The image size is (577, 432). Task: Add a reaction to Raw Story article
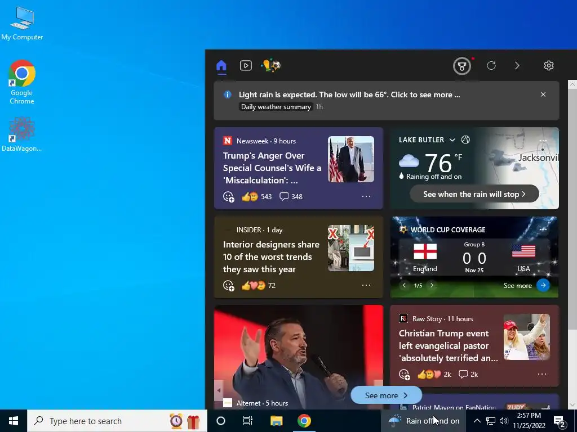pos(405,374)
